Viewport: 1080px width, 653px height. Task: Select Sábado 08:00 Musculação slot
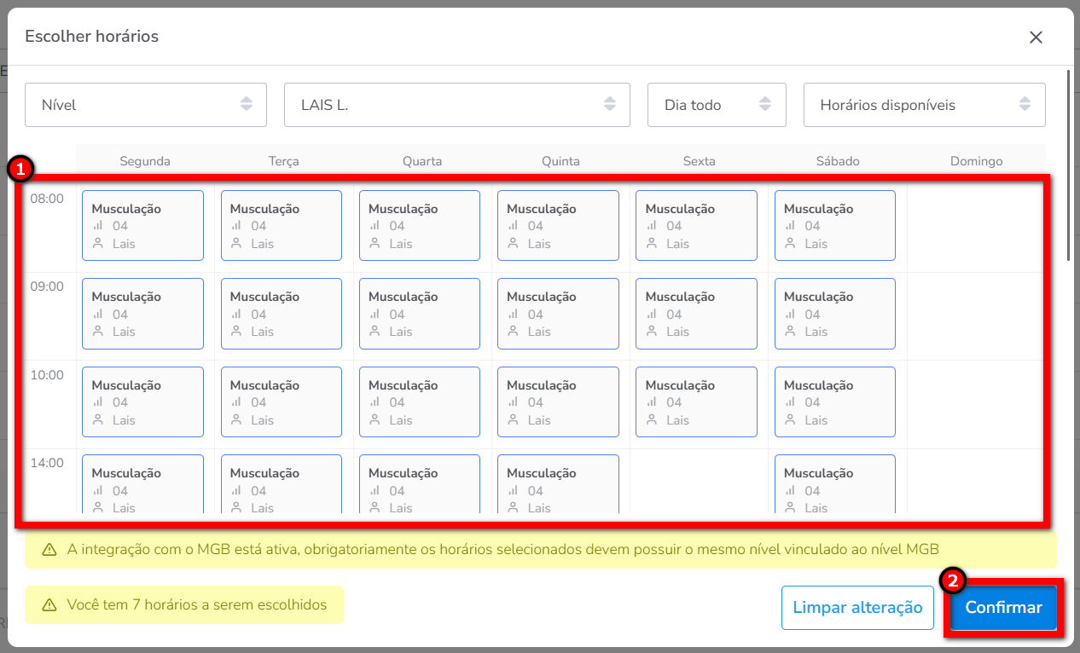835,225
